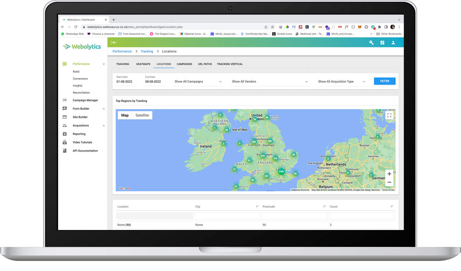The height and width of the screenshot is (271, 461).
Task: Zoom in using the map plus control
Action: 389,173
